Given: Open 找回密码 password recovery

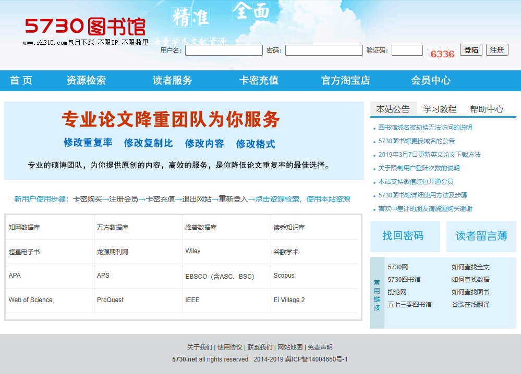Looking at the screenshot, I should coord(405,236).
